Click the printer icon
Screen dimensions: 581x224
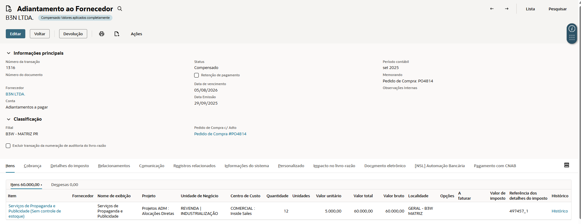pos(102,34)
